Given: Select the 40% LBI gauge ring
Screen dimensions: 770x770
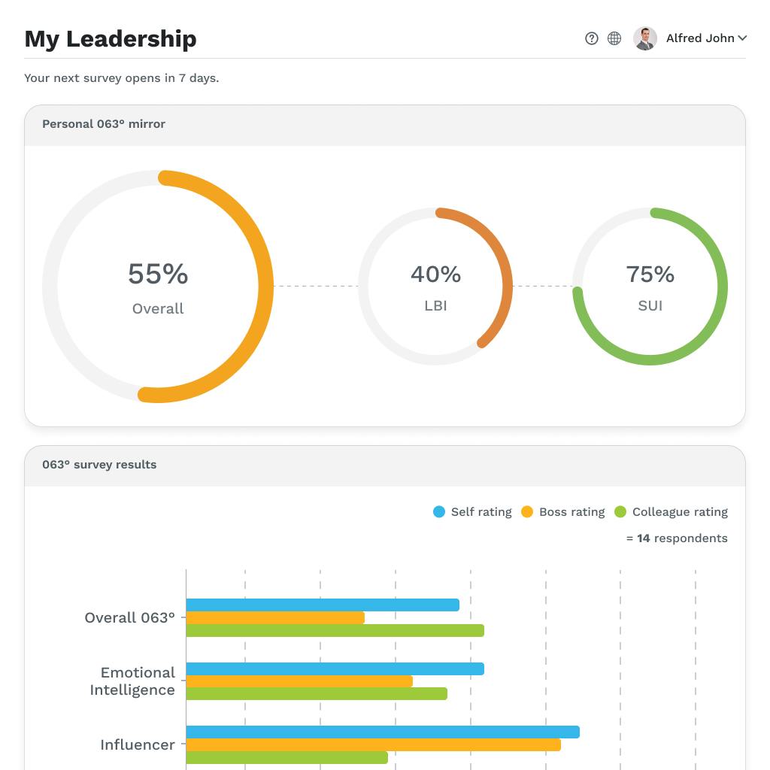Looking at the screenshot, I should coord(435,286).
